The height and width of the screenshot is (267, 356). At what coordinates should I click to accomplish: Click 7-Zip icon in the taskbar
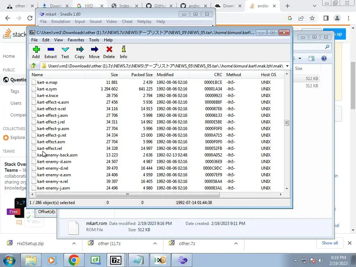[115, 260]
